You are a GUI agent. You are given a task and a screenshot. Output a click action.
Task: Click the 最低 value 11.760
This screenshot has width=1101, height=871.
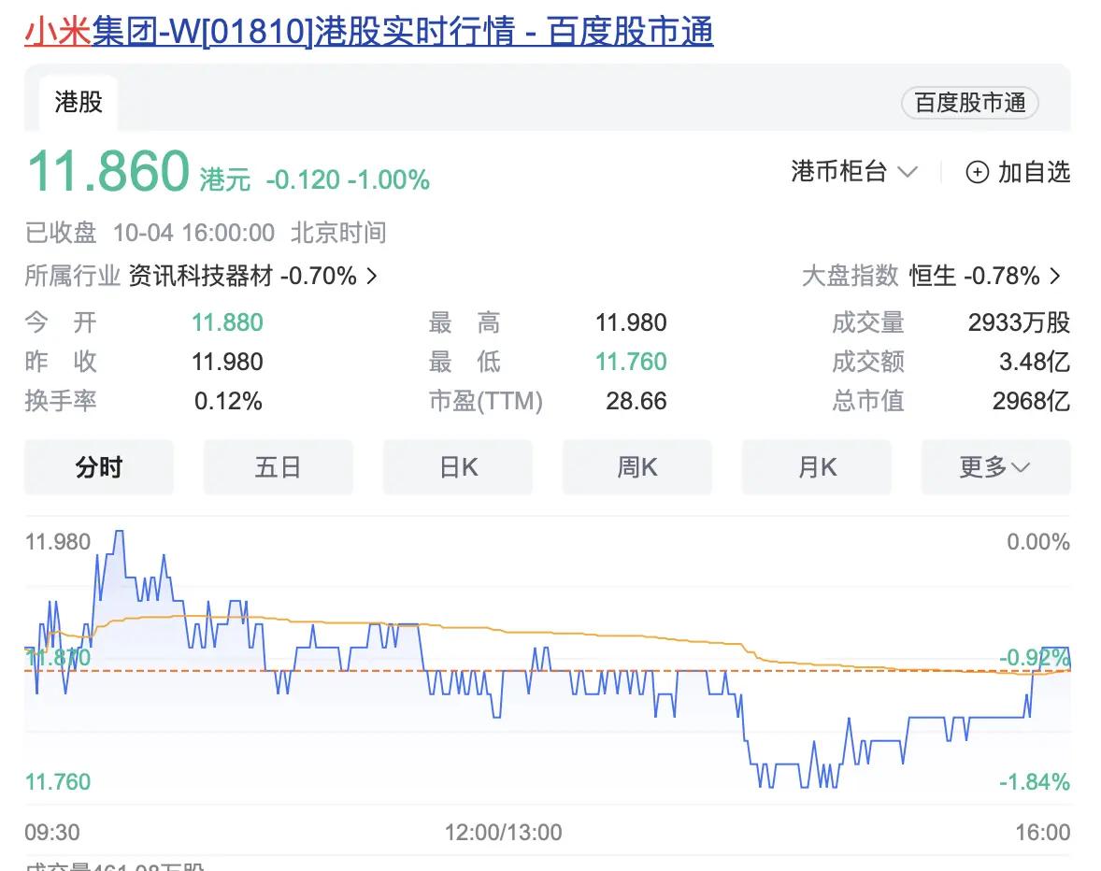[x=631, y=363]
